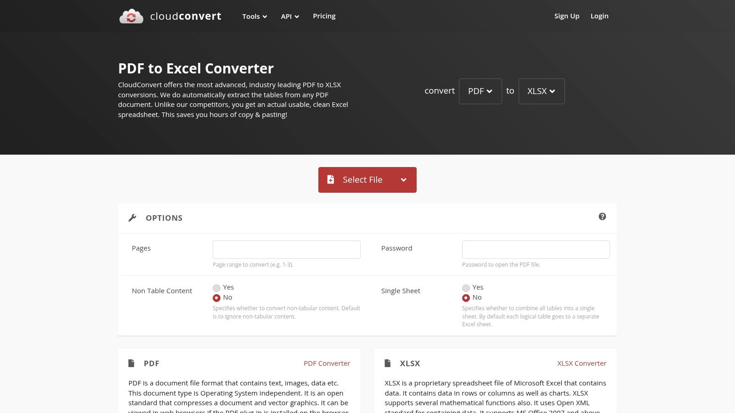Open the Tools menu
This screenshot has height=413, width=735.
pos(254,17)
